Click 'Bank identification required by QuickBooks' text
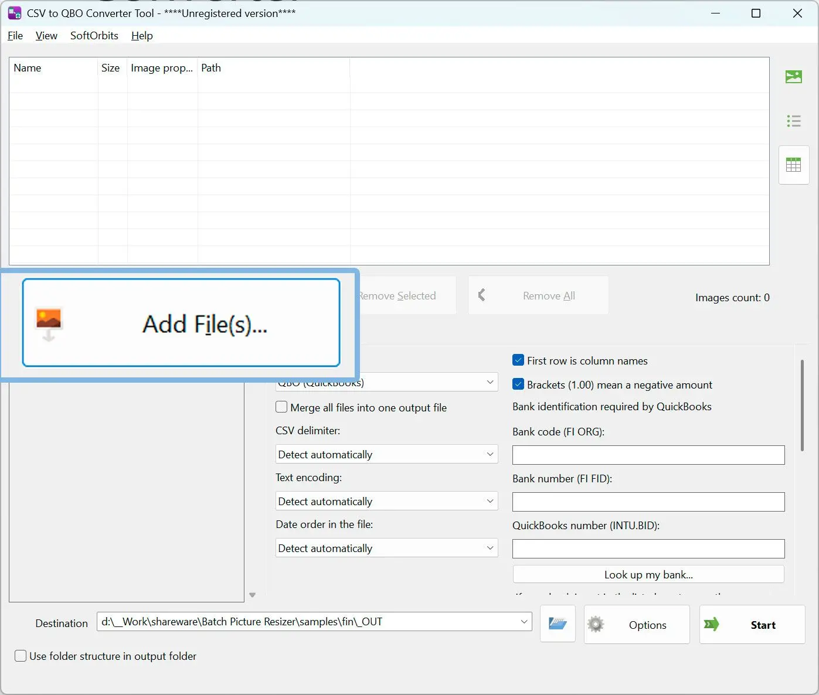The width and height of the screenshot is (819, 695). coord(612,407)
